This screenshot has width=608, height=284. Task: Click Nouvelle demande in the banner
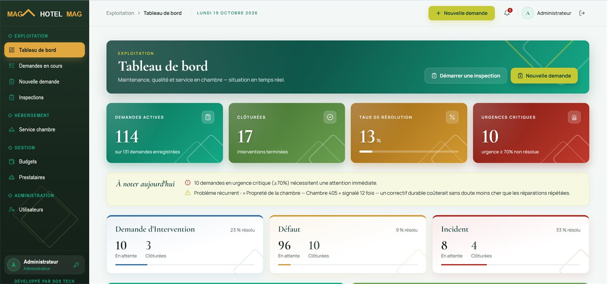tap(544, 75)
